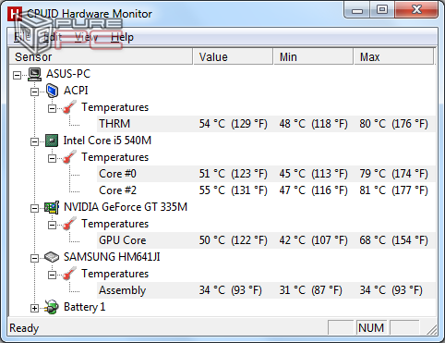Collapse the NVIDIA GeForce GT 335M node
The height and width of the screenshot is (343, 445).
point(34,208)
